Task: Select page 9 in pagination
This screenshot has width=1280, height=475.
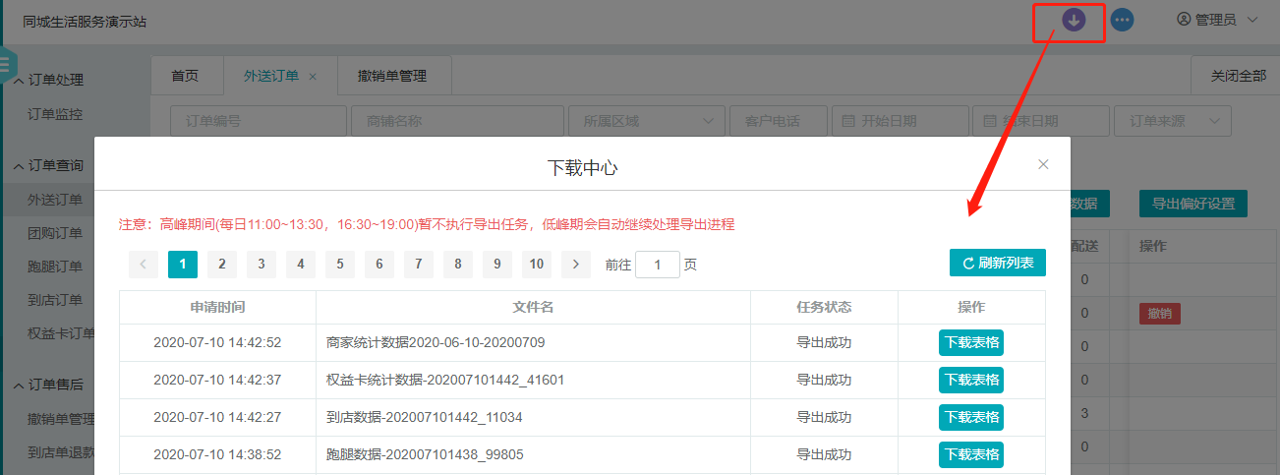Action: 497,264
